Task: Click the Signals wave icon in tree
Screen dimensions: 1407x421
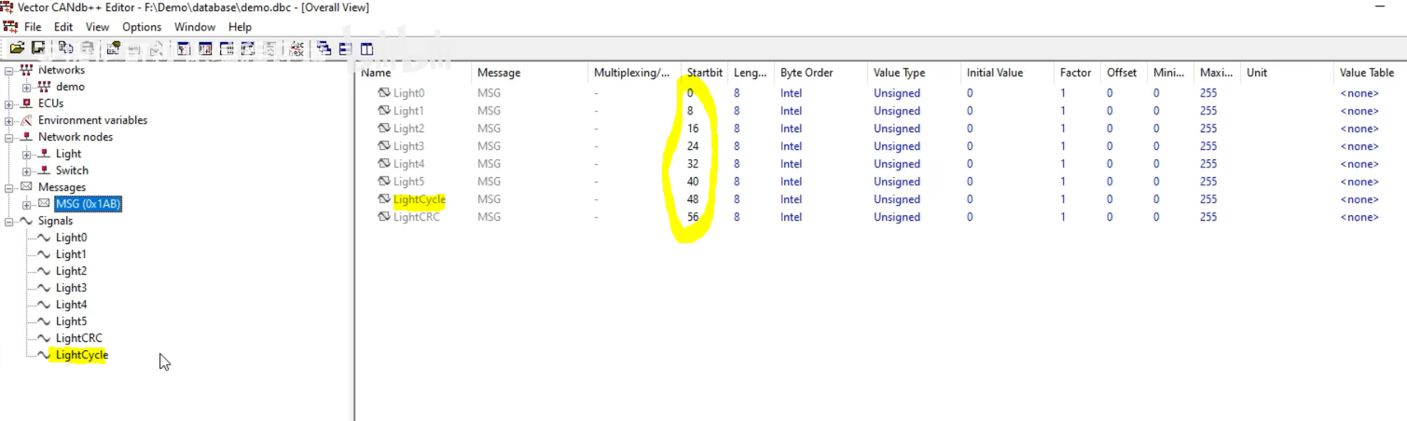Action: pos(26,221)
